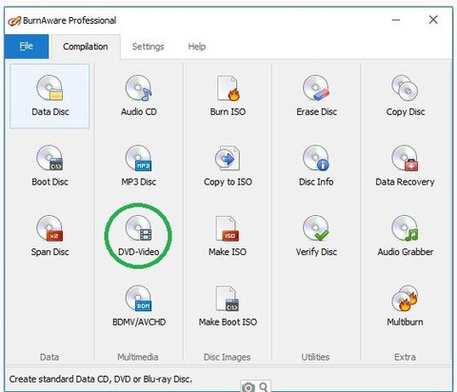Open the Copy to ISO tool
457x392 pixels.
228,166
